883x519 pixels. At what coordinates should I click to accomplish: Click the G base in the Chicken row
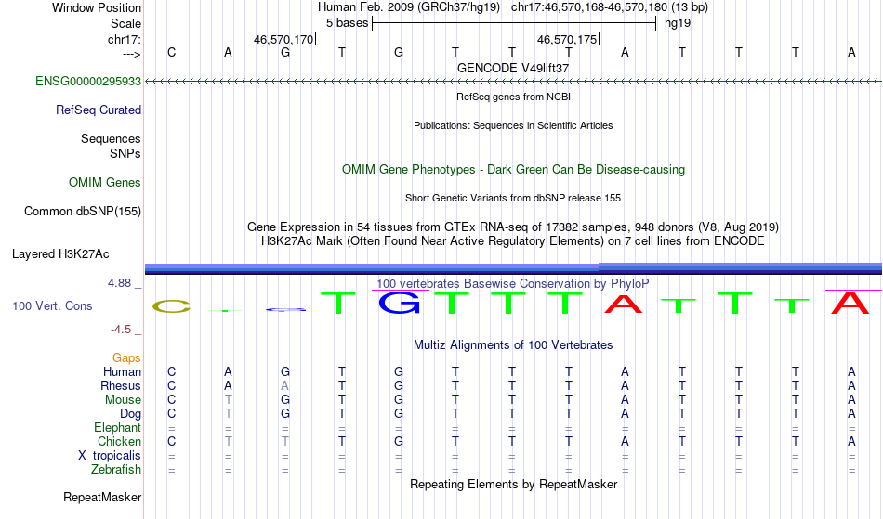[399, 441]
